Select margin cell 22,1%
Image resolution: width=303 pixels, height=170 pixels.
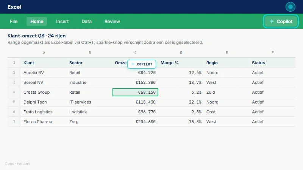[x=181, y=102]
